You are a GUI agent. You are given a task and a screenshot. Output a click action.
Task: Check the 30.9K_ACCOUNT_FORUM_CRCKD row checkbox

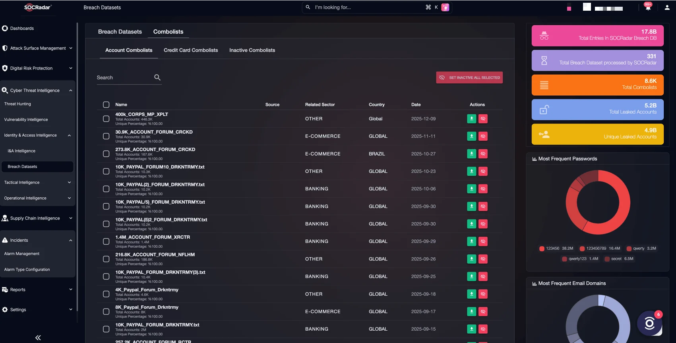click(x=106, y=136)
